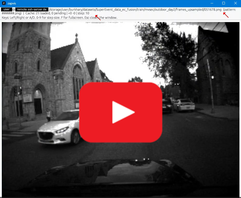Click the file path ending in 051678.png
Screen dimensions: 241x198
(x=135, y=10)
